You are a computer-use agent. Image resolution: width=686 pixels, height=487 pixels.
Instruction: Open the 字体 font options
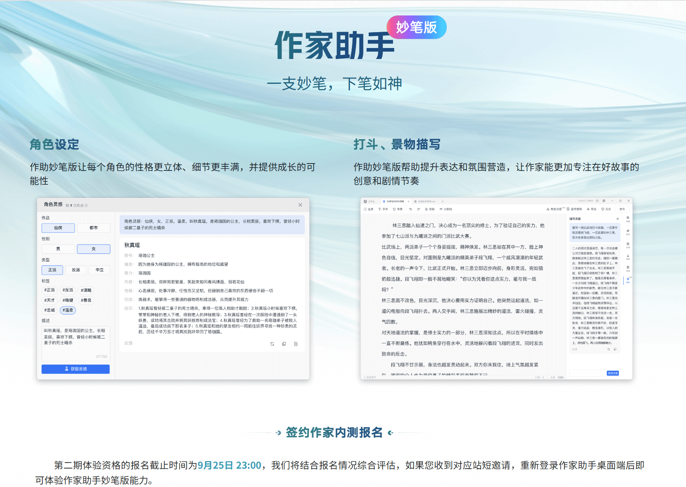[383, 209]
